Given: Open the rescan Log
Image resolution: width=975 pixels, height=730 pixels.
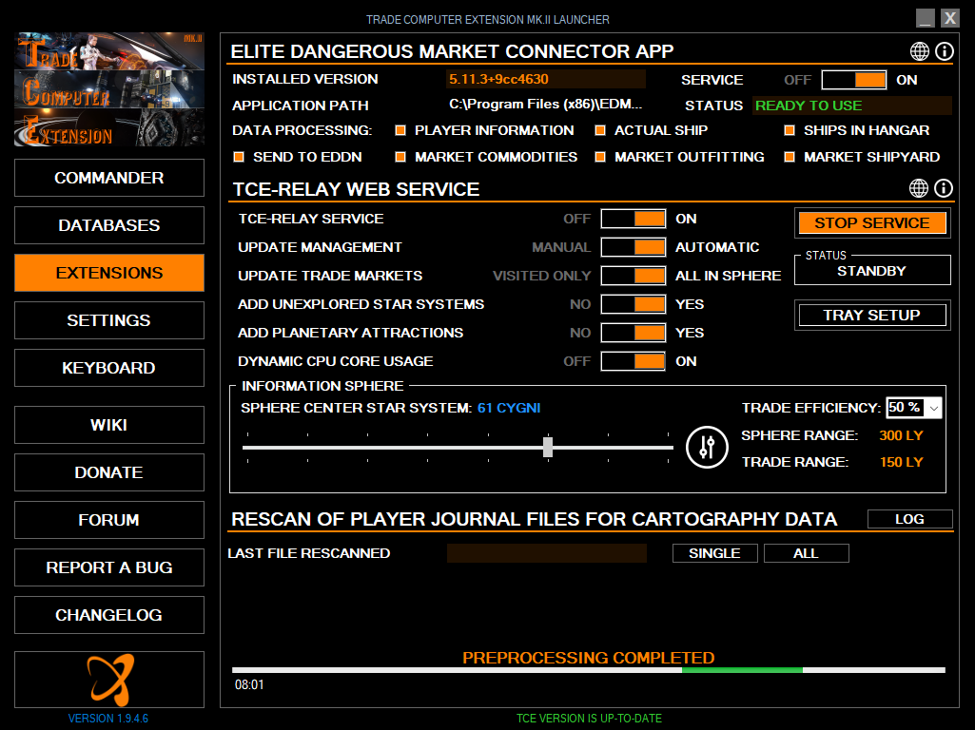Looking at the screenshot, I should click(909, 519).
